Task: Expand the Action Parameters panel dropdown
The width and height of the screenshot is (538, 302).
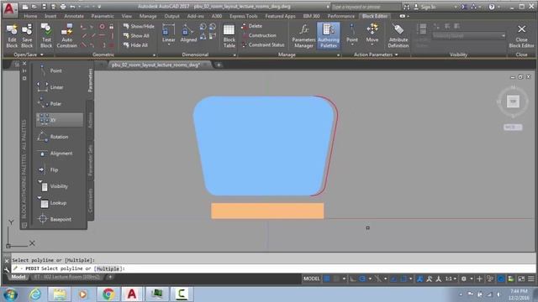Action: pos(396,55)
